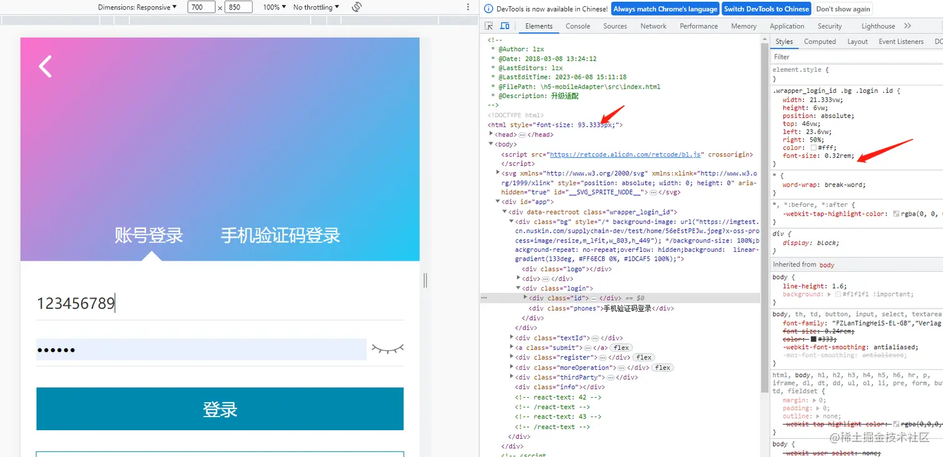The width and height of the screenshot is (943, 457).
Task: Toggle the flex badge on the moreOperation div
Action: tap(662, 367)
